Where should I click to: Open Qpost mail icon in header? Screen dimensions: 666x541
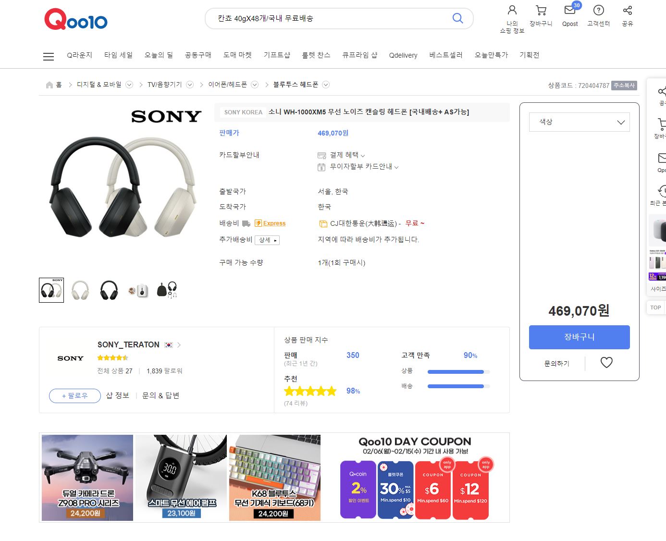click(570, 10)
